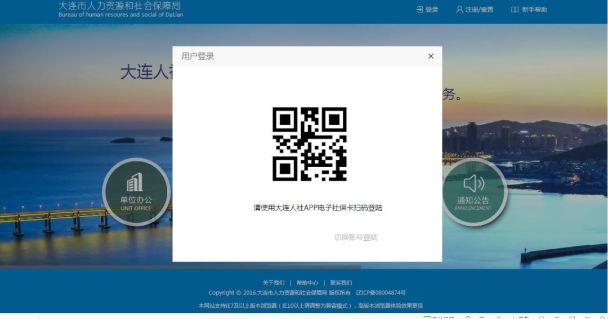Image resolution: width=608 pixels, height=319 pixels.
Task: Switch to account login via 切换账号登陆
Action: pyautogui.click(x=356, y=237)
